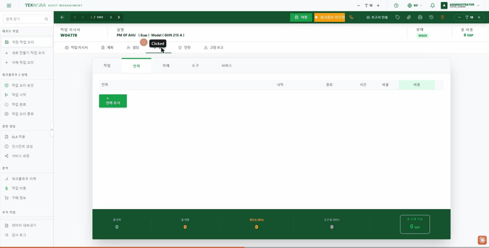Screen dimensions: 489x248
Task: Click 데이터 내보내기 export item
Action: pos(27,225)
